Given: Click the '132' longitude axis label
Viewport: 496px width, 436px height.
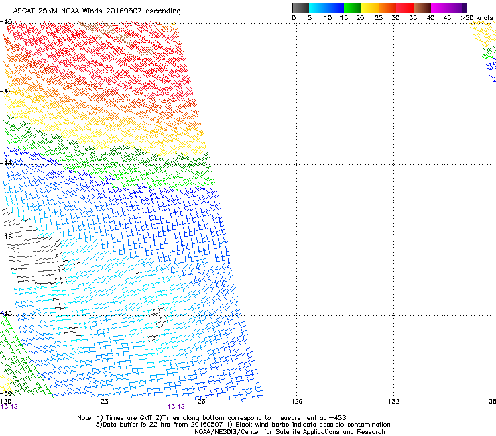Looking at the screenshot, I should (394, 402).
